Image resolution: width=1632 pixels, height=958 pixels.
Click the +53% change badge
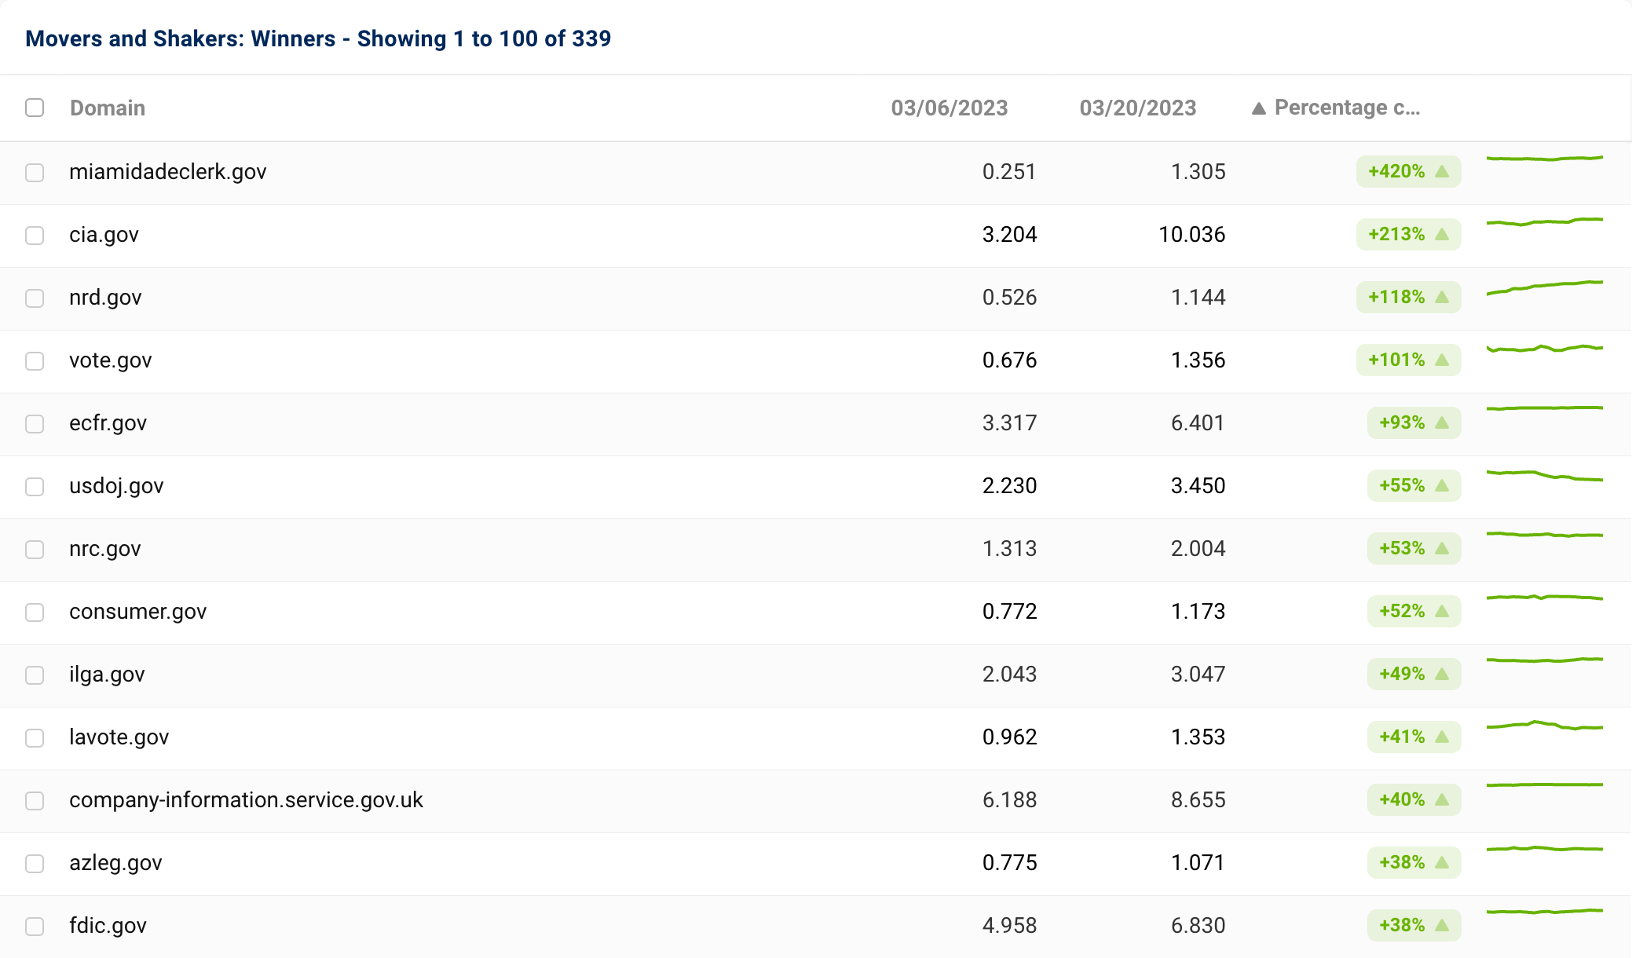1414,548
